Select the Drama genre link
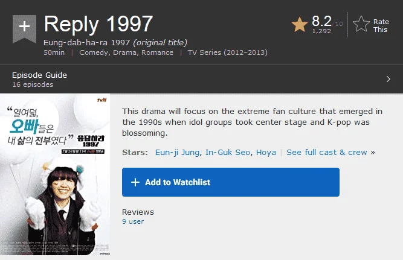This screenshot has width=403, height=260. [124, 52]
